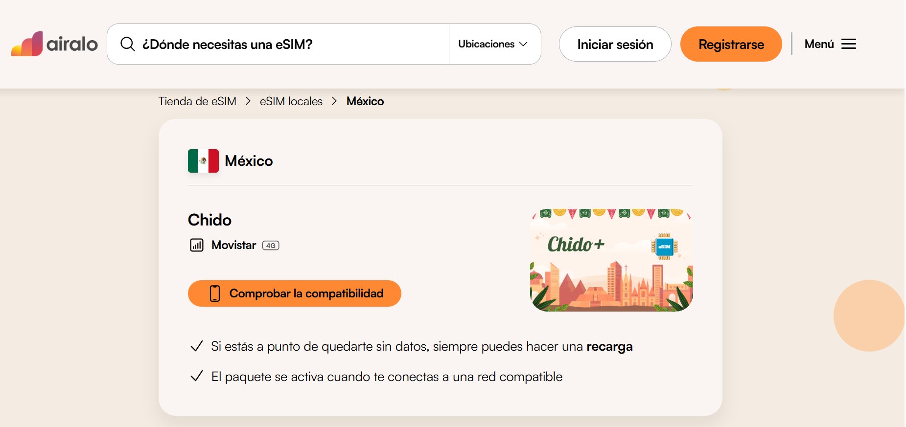Click the 4G network badge
This screenshot has height=427, width=906.
(x=271, y=246)
